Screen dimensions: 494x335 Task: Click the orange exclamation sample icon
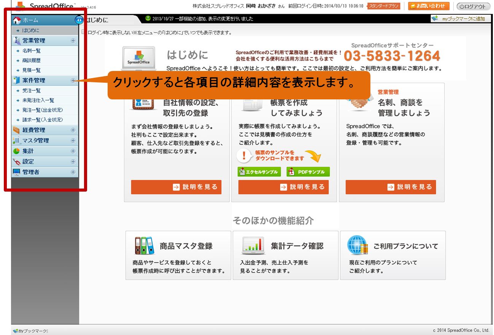[244, 156]
